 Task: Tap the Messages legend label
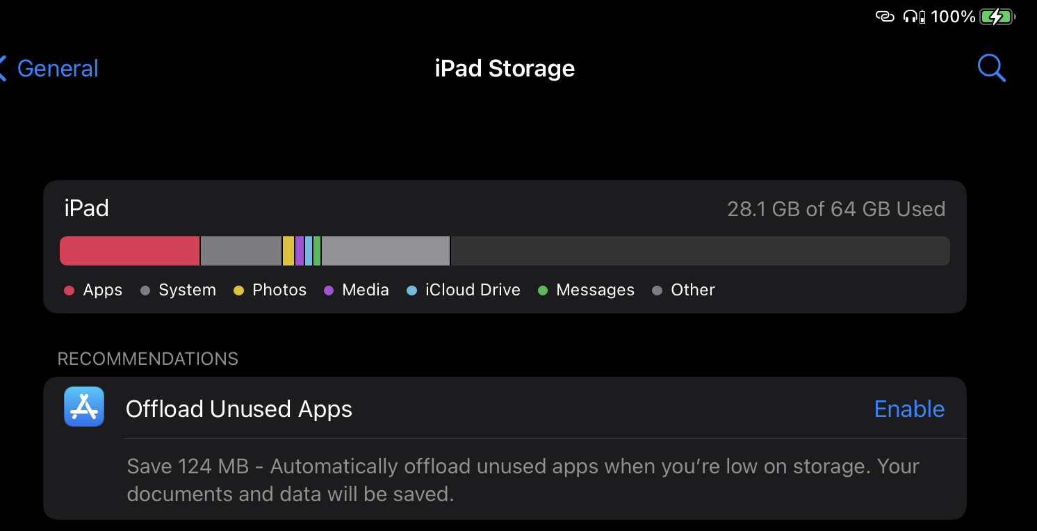click(595, 290)
